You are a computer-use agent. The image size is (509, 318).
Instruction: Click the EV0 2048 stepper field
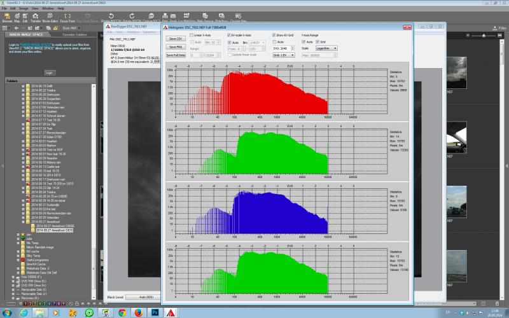[x=284, y=48]
